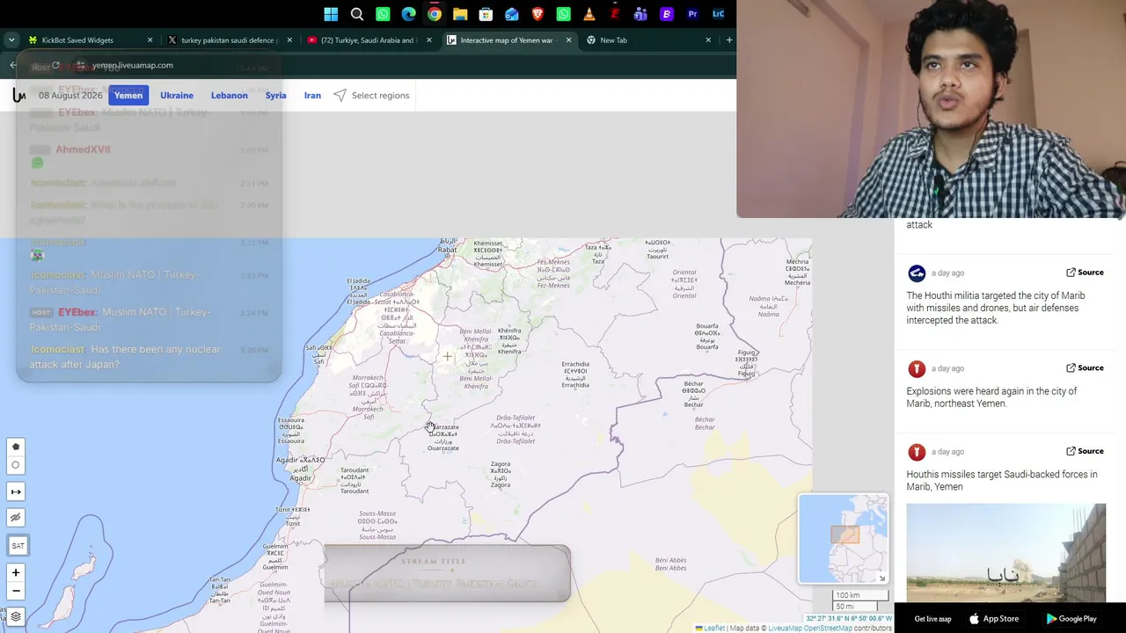Open Source link of Explosions heard in Marib post
Viewport: 1126px width, 633px height.
[1085, 368]
